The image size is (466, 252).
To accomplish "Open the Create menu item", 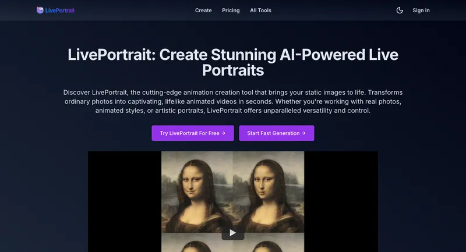I will point(203,10).
